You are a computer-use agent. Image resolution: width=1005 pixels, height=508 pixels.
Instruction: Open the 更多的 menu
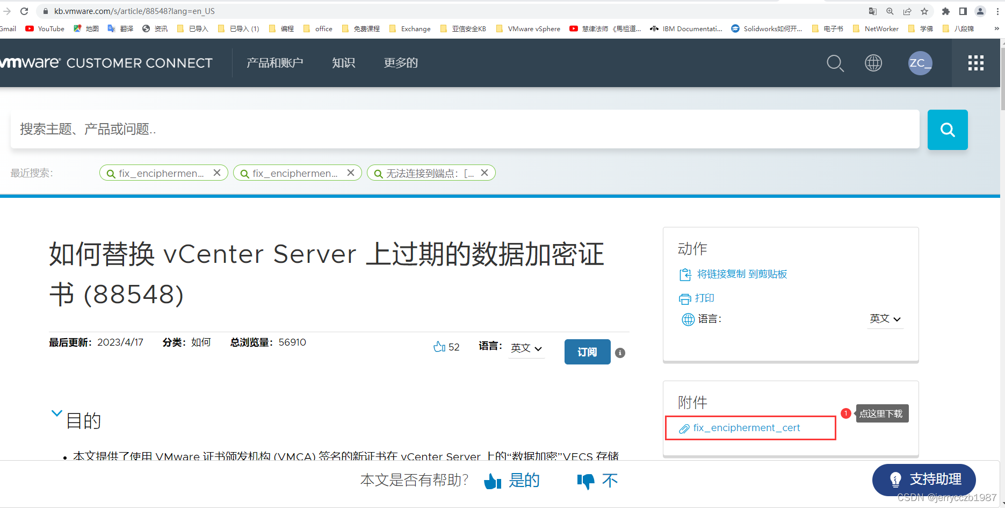click(401, 63)
